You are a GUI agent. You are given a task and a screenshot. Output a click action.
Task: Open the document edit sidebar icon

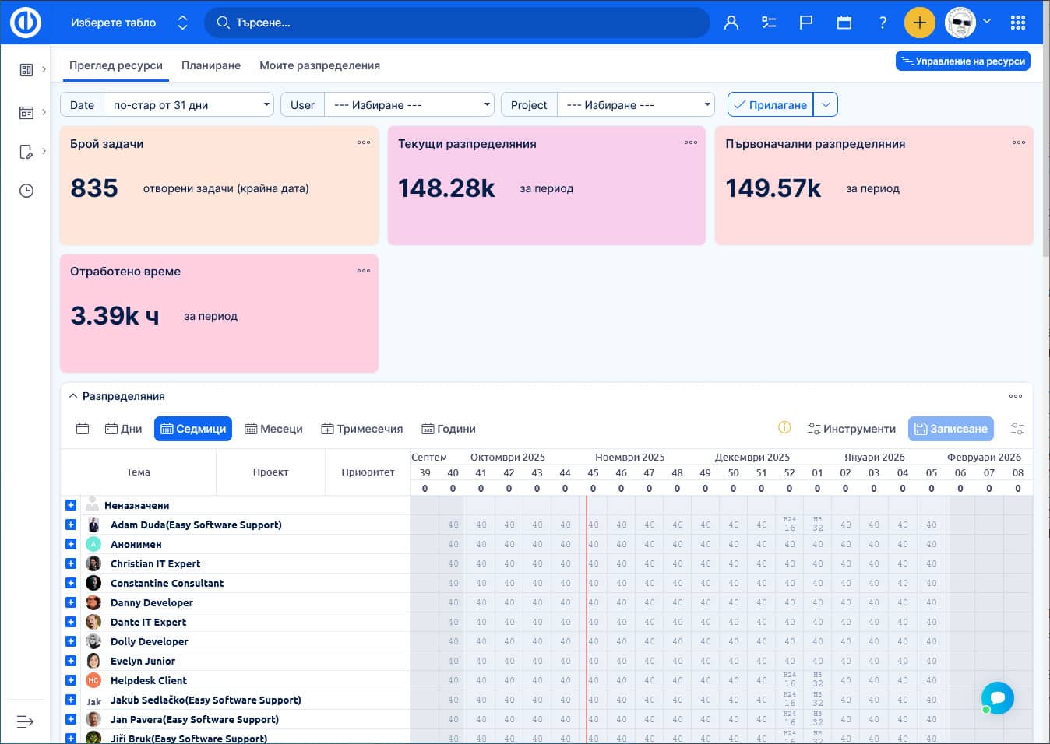click(26, 152)
